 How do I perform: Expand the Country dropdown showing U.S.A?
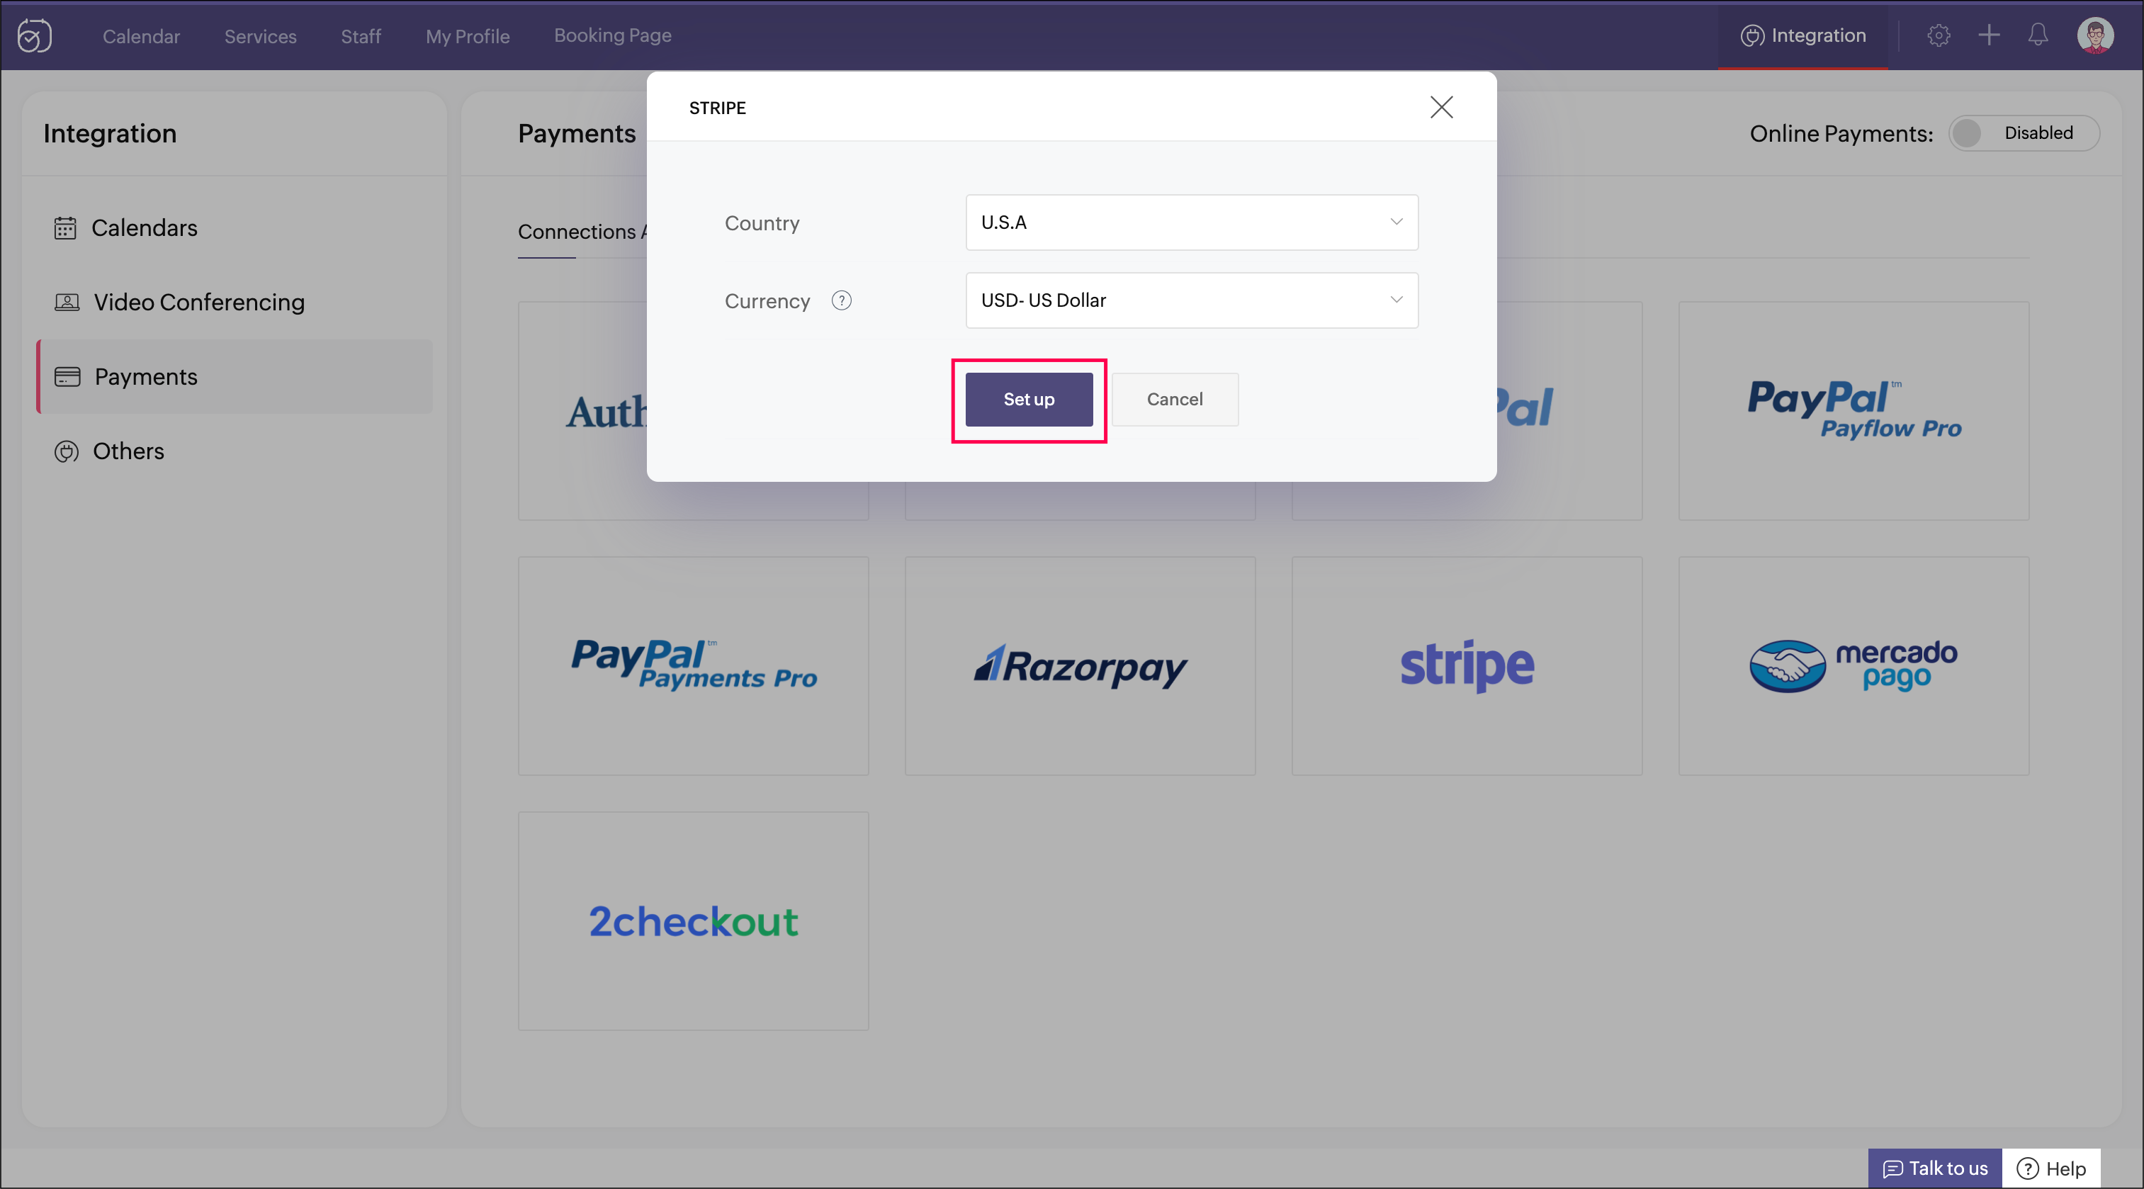click(1192, 222)
